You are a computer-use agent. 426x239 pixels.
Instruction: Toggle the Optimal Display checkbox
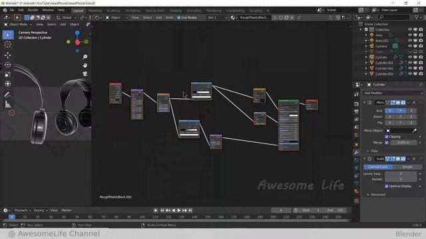coord(387,187)
